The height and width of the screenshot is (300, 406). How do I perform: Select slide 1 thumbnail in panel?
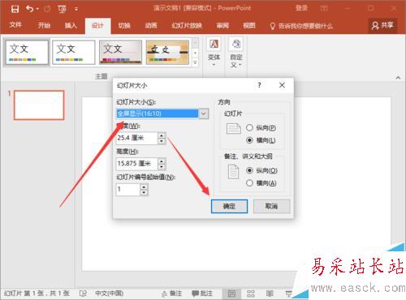(39, 105)
